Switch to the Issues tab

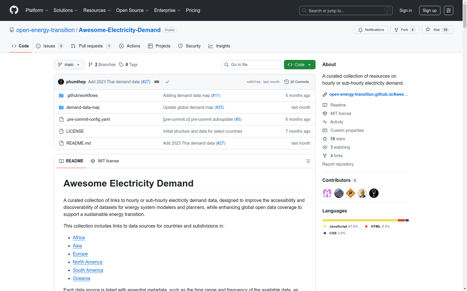coord(50,46)
